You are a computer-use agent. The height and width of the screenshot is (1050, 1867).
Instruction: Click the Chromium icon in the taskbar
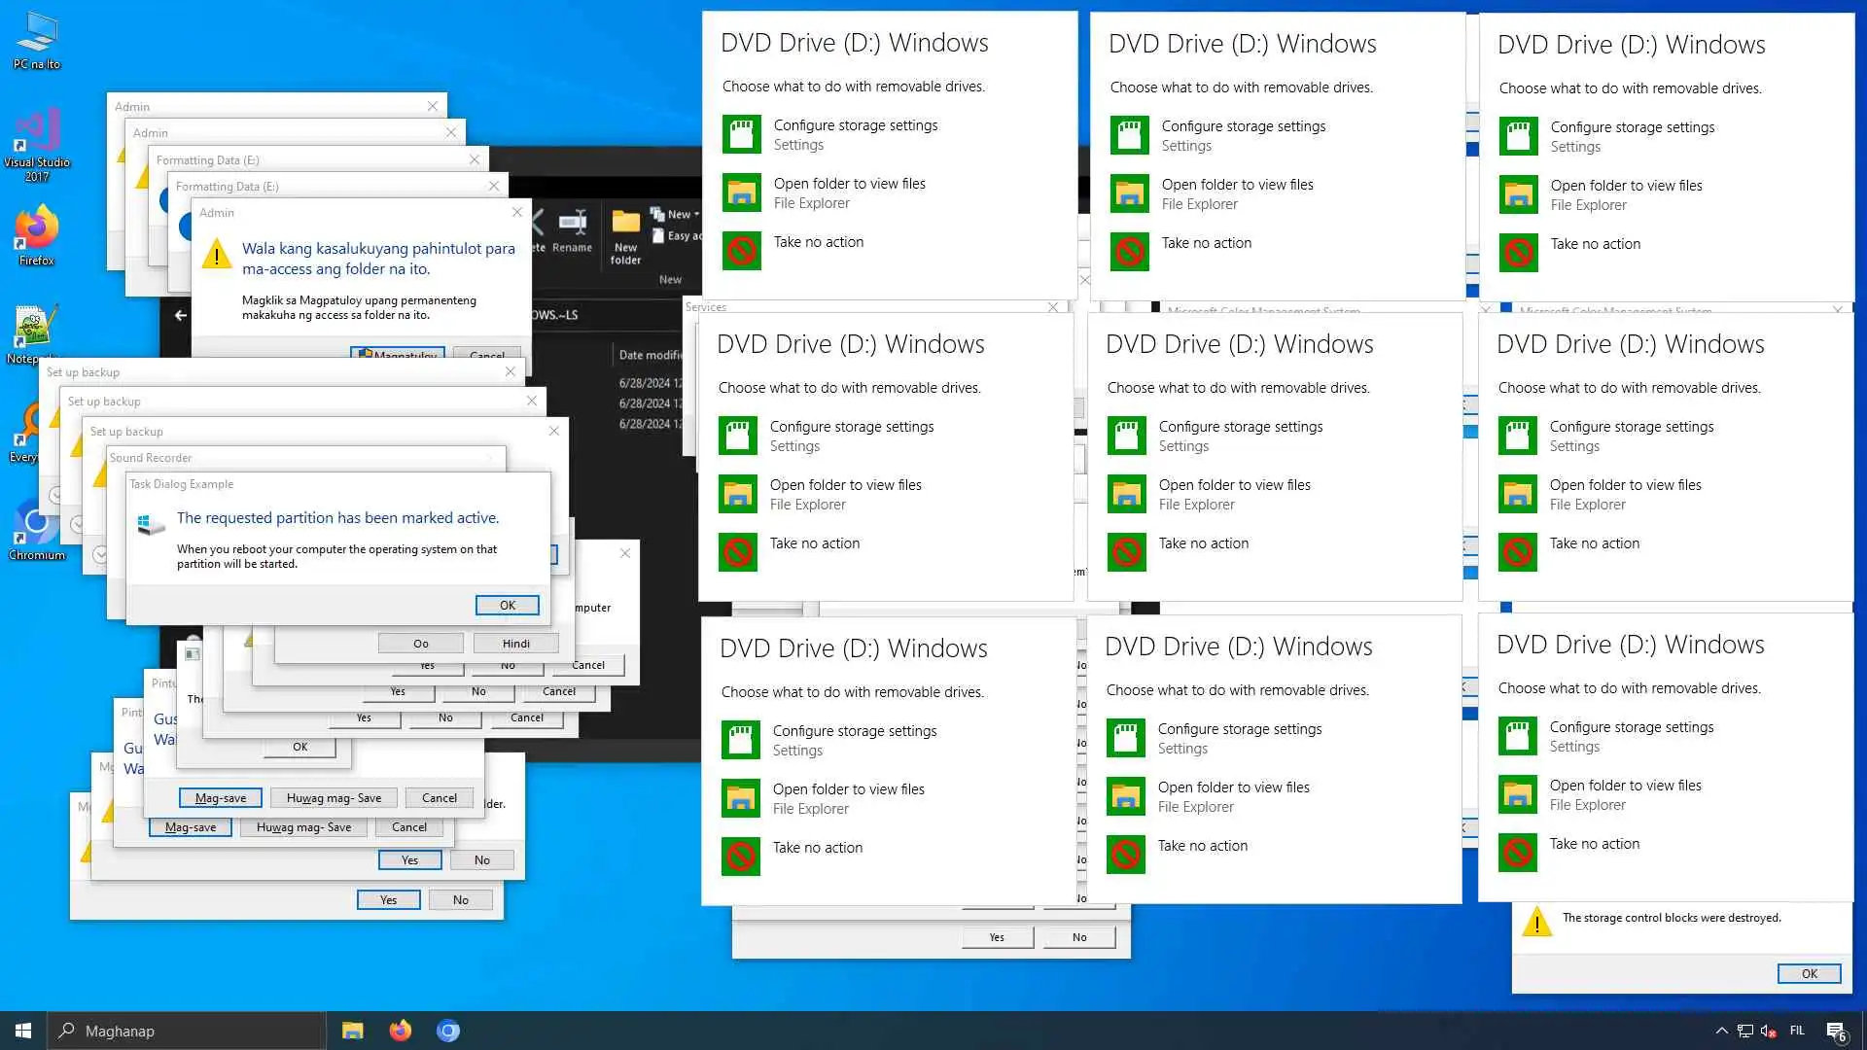point(447,1031)
